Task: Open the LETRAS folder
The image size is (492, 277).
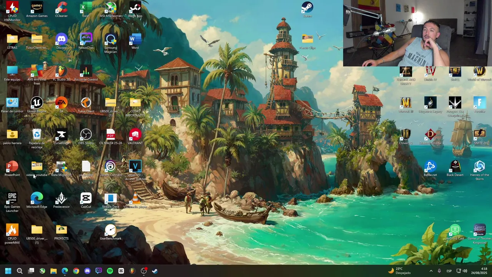Action: 12,42
